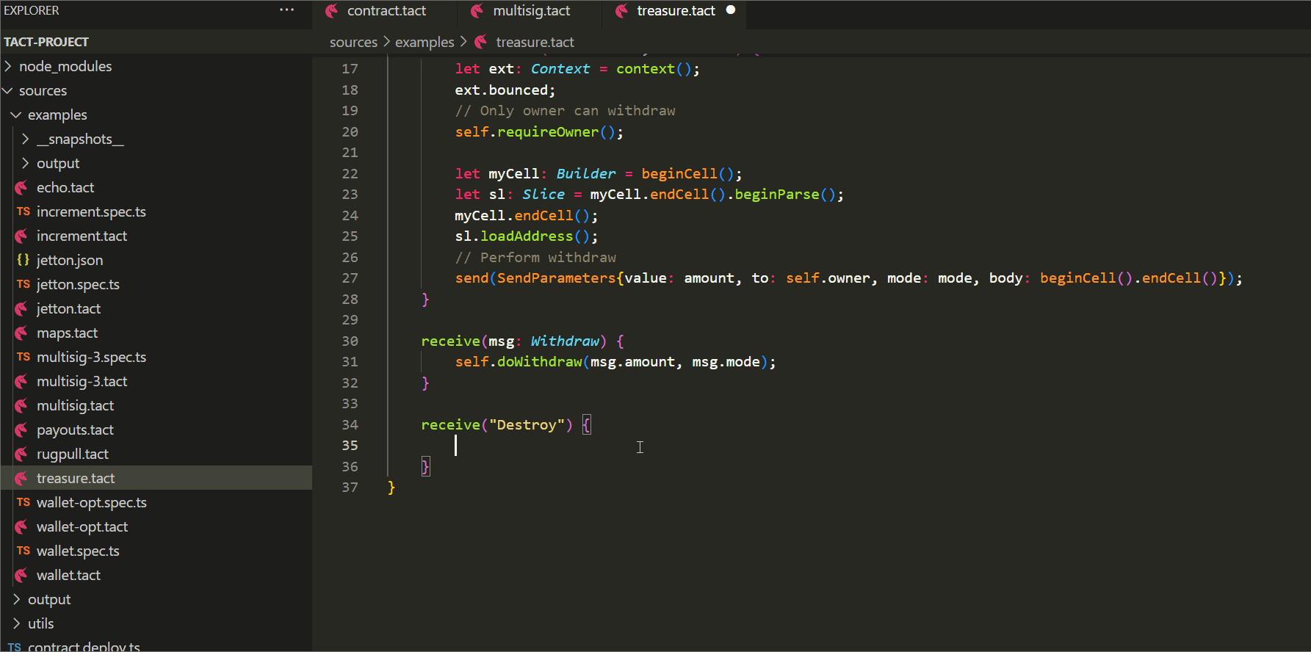1311x652 pixels.
Task: Open payouts.tact from the file tree
Action: pyautogui.click(x=75, y=430)
